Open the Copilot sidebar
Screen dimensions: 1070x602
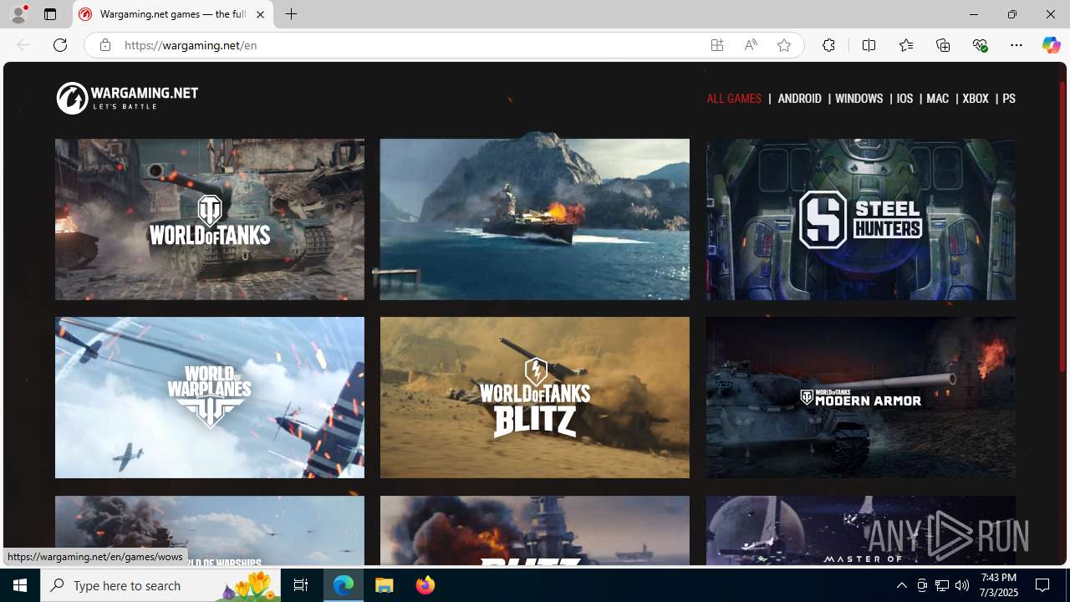click(x=1051, y=45)
